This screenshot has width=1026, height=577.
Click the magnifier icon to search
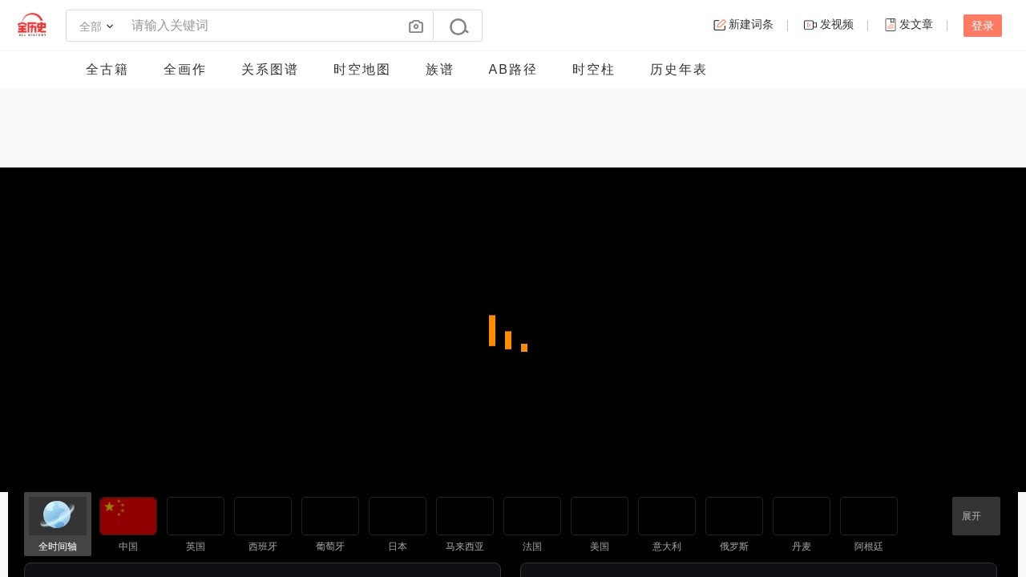458,26
